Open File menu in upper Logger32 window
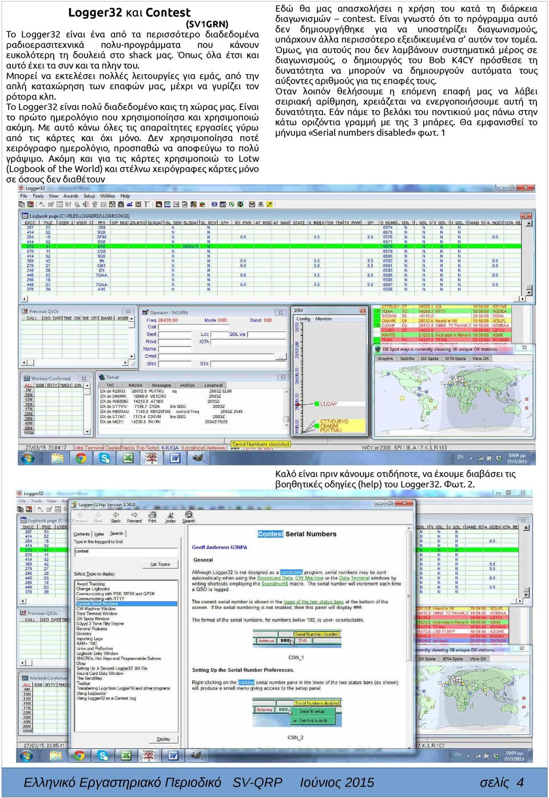 pos(24,196)
